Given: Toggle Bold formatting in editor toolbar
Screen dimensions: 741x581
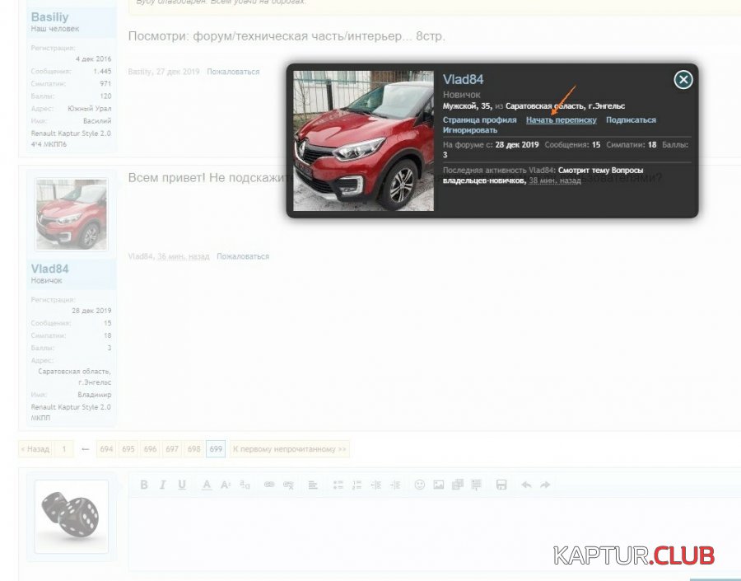Looking at the screenshot, I should (x=144, y=485).
